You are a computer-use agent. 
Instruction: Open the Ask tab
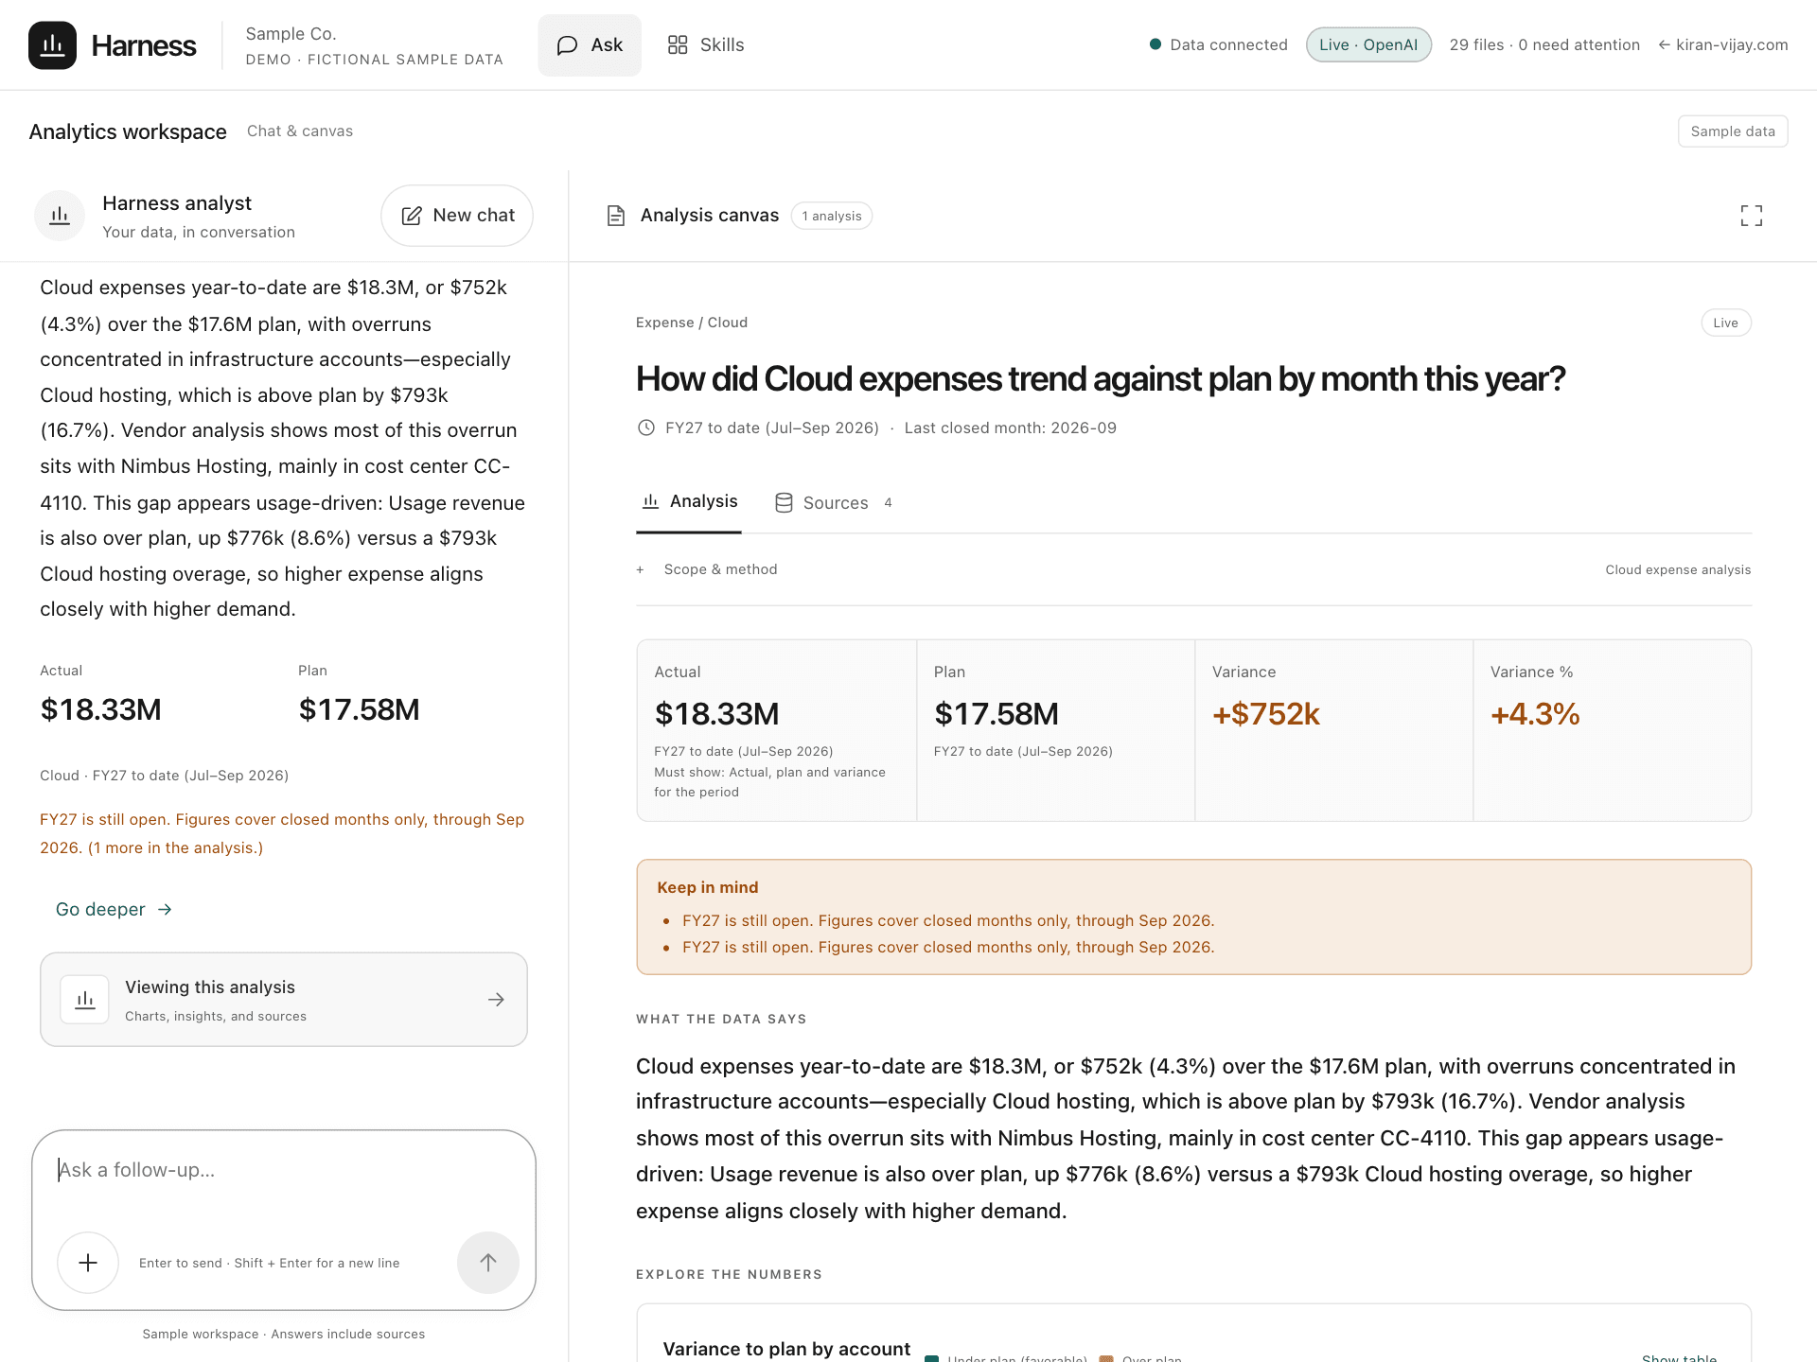tap(590, 45)
